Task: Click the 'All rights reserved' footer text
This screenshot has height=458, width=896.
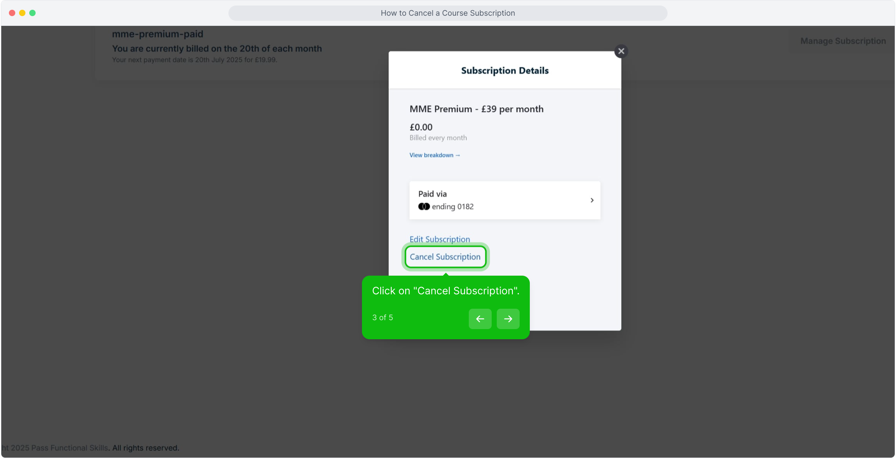Action: coord(145,448)
